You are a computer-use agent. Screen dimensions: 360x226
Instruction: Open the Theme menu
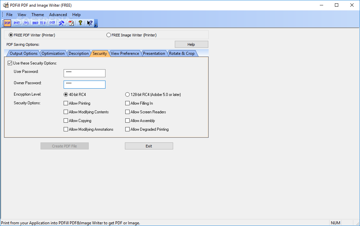tap(38, 15)
